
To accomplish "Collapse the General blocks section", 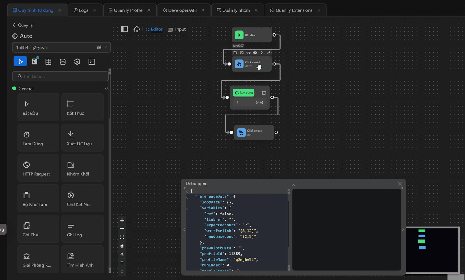I will point(107,89).
